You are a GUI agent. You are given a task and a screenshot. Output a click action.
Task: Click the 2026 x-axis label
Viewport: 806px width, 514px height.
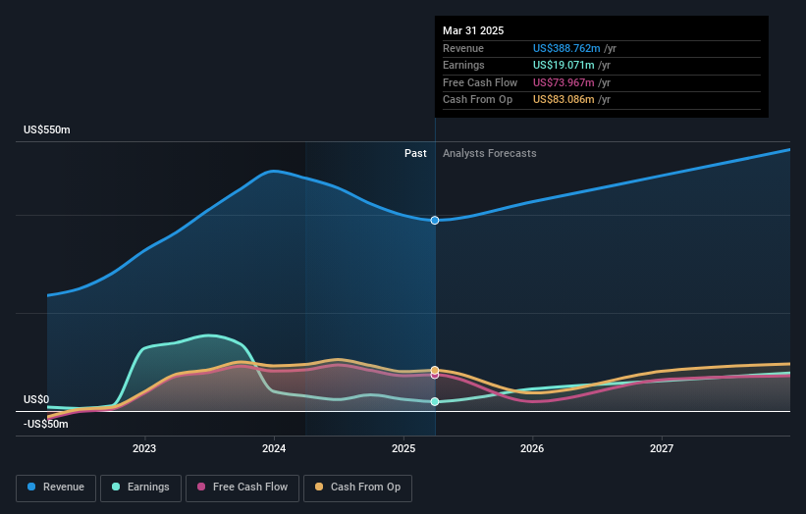pos(532,448)
